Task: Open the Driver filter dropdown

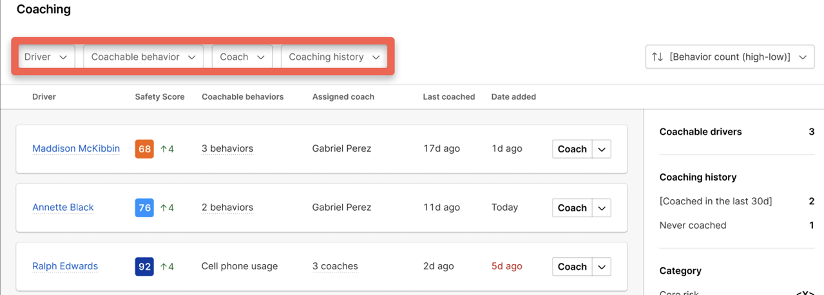Action: point(46,57)
